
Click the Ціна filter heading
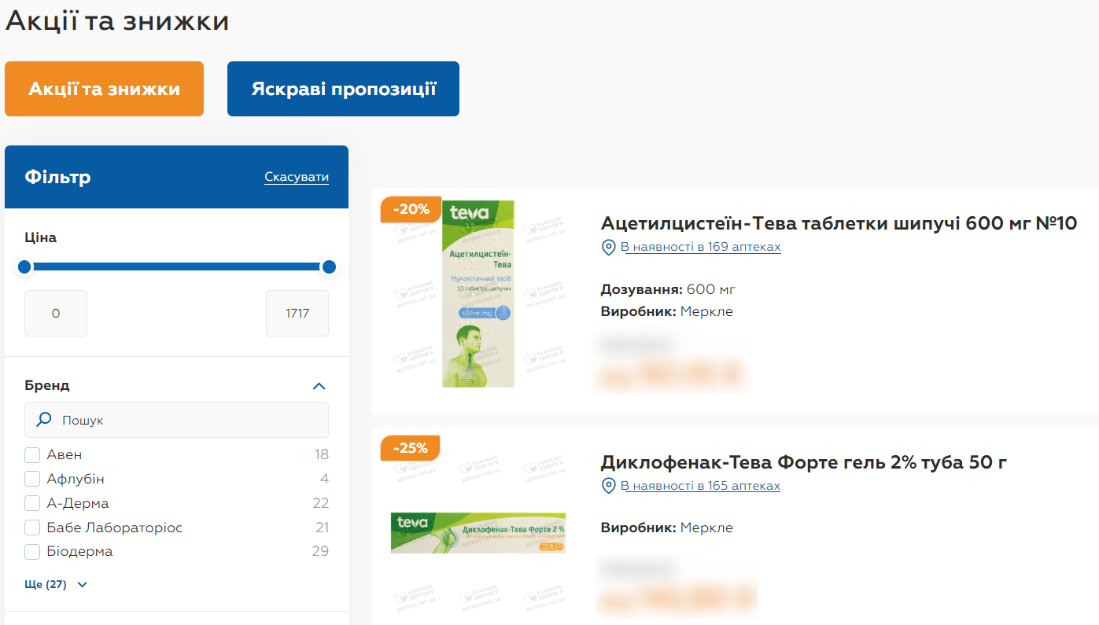point(40,237)
